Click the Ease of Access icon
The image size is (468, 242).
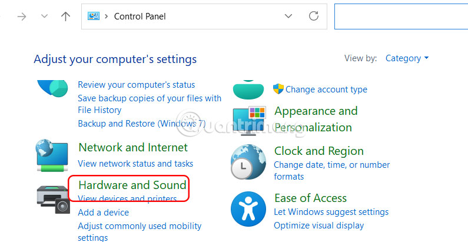coord(248,209)
